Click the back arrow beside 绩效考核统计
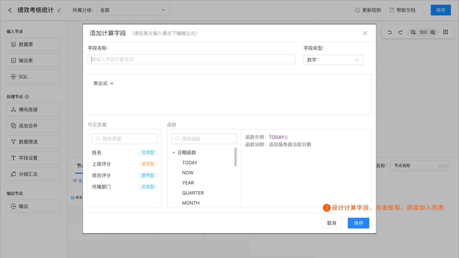 pos(10,10)
